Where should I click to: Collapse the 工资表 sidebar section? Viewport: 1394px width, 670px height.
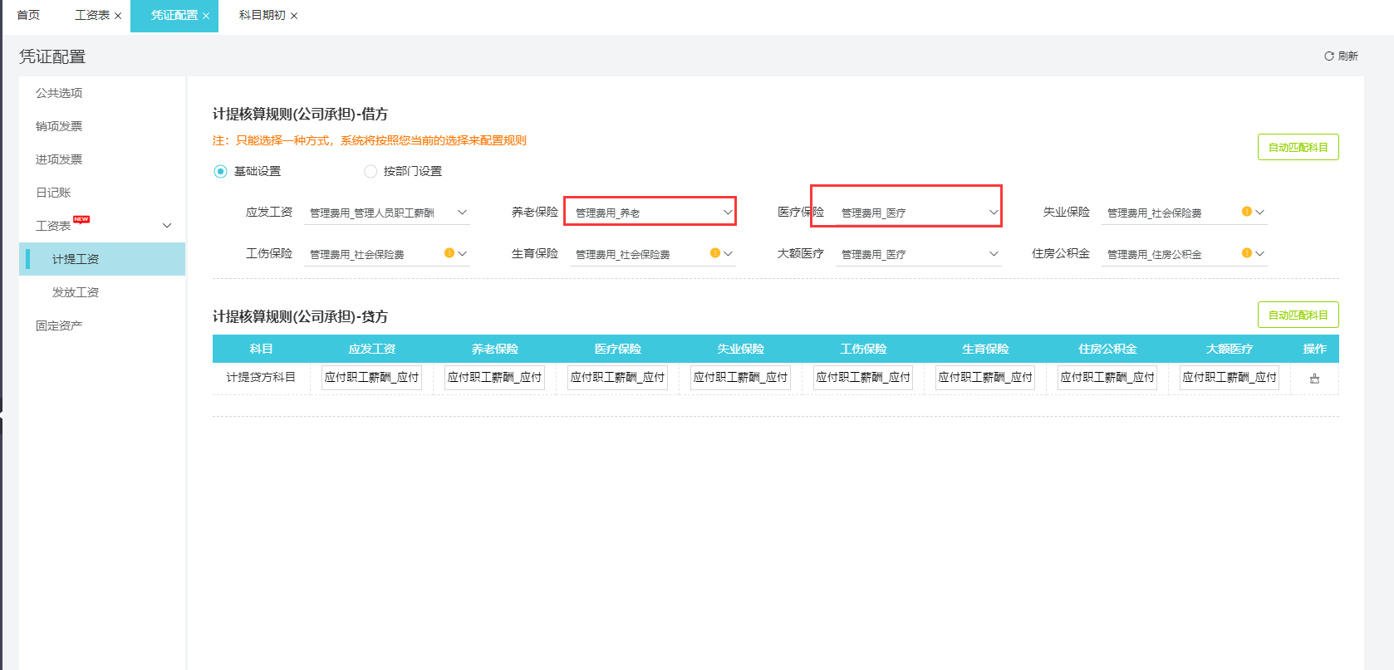coord(167,226)
